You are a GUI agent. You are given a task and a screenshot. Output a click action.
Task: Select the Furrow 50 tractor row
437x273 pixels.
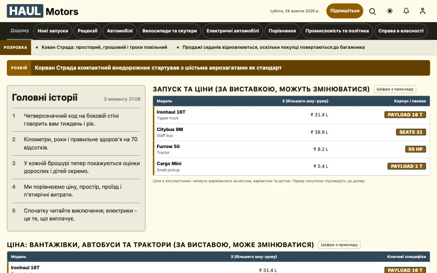coord(291,149)
